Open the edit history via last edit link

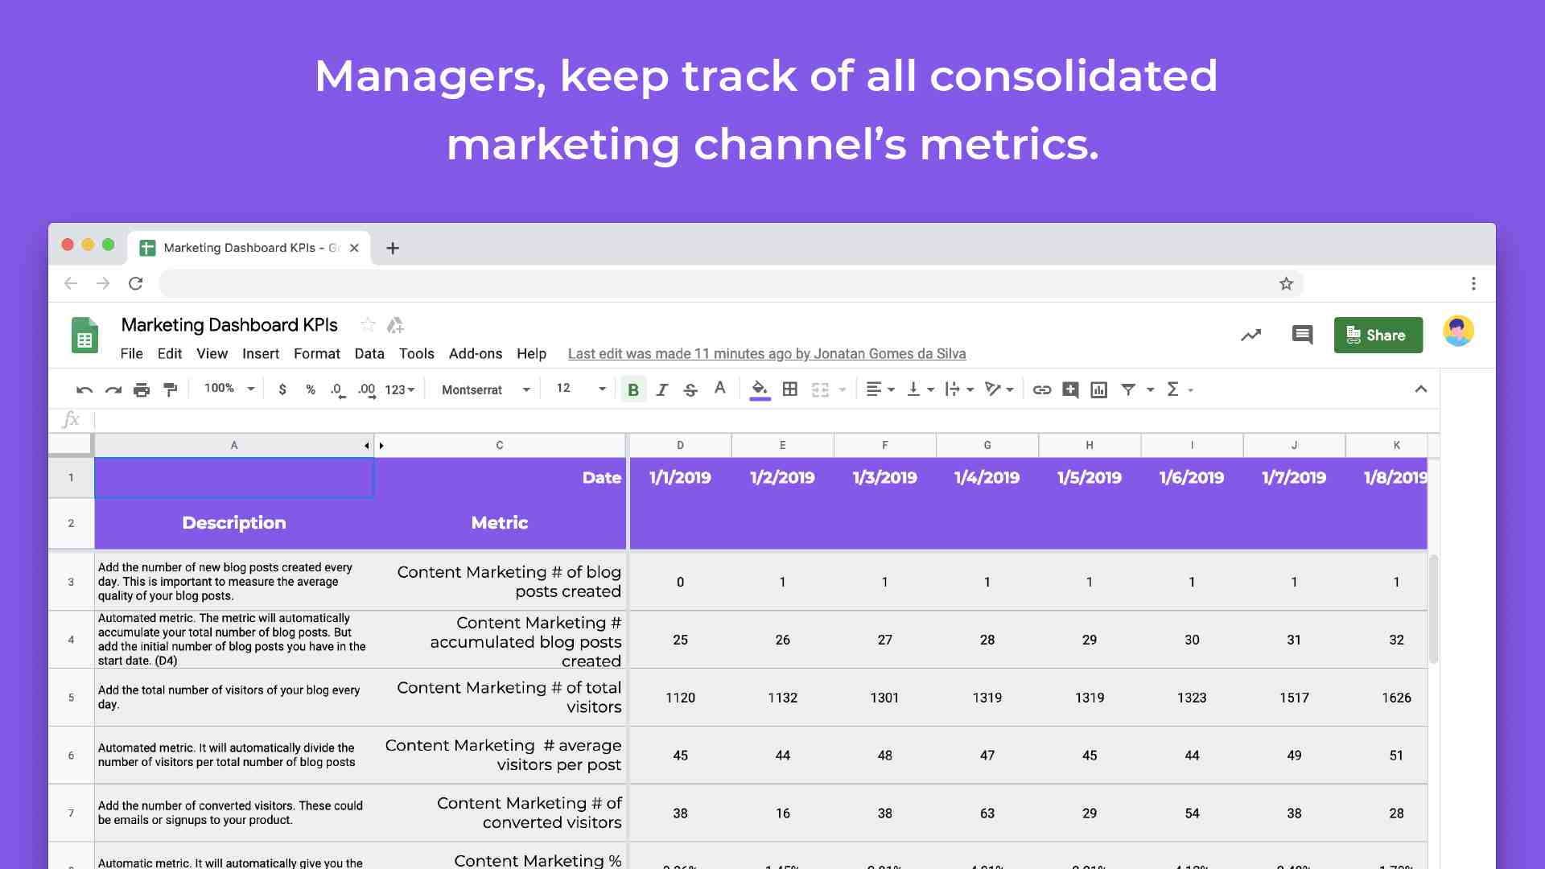[x=766, y=353]
